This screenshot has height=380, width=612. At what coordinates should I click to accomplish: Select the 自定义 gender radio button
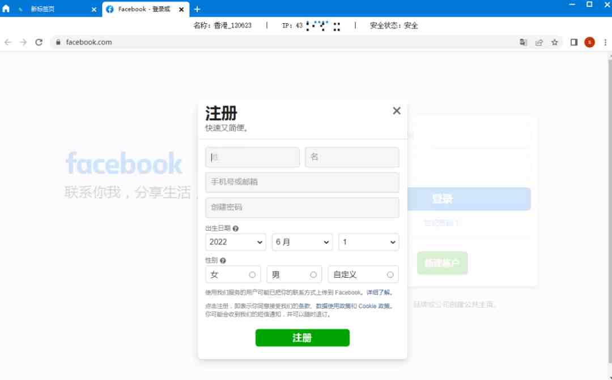[x=390, y=275]
